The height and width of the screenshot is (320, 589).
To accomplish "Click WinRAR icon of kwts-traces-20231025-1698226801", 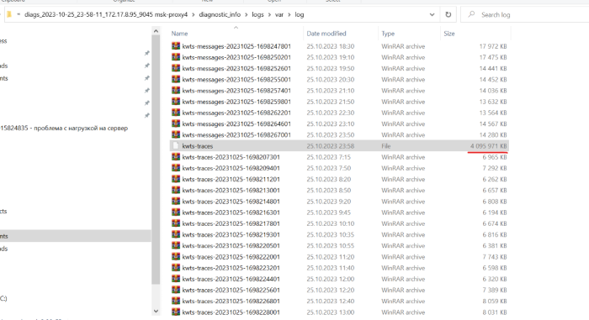I will coord(175,301).
